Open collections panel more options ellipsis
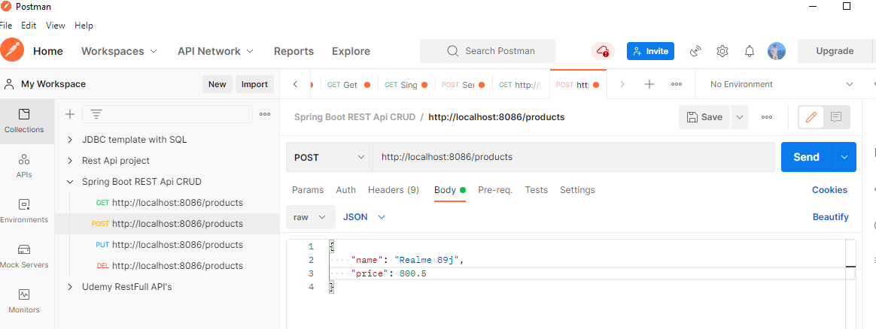The height and width of the screenshot is (329, 876). (x=265, y=114)
